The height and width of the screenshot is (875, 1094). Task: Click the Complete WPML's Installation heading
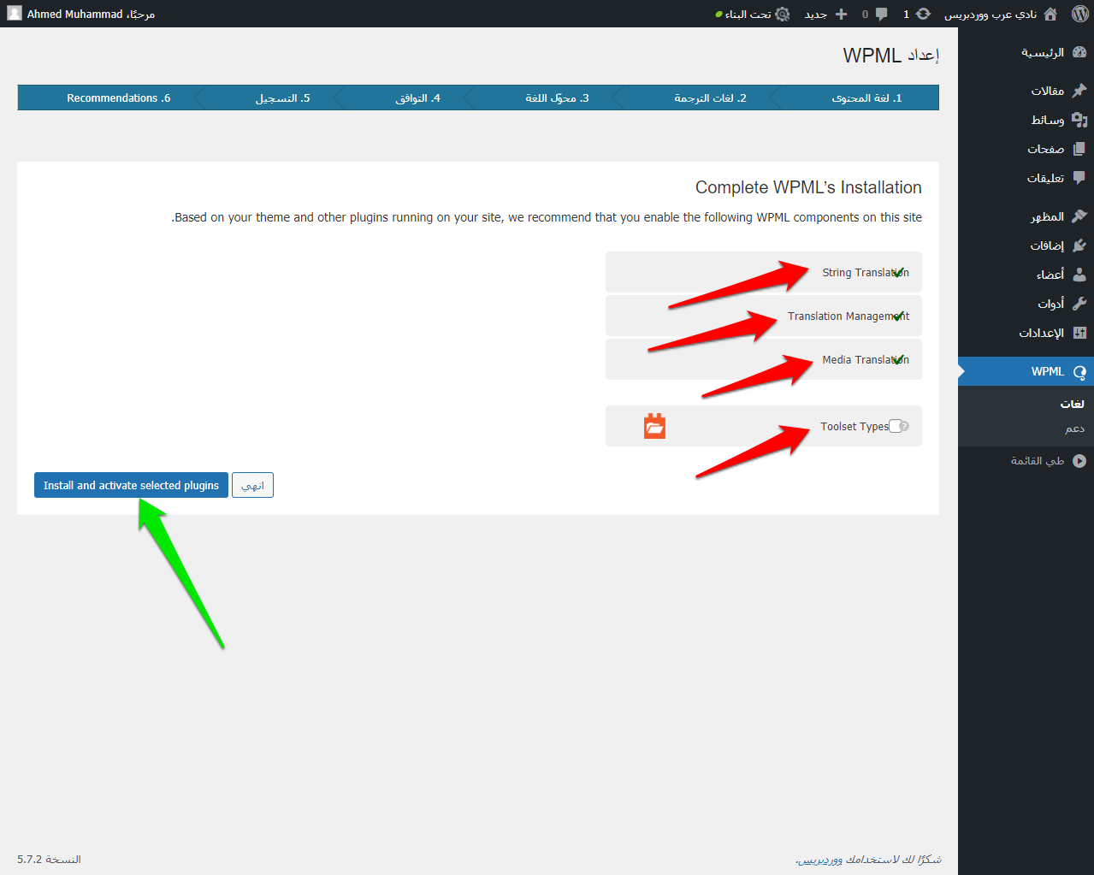808,187
